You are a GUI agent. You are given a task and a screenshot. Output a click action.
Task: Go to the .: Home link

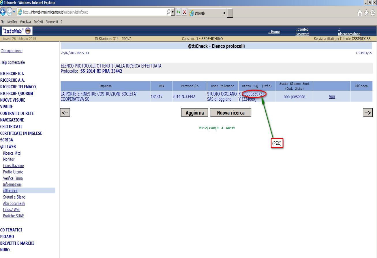tap(274, 32)
